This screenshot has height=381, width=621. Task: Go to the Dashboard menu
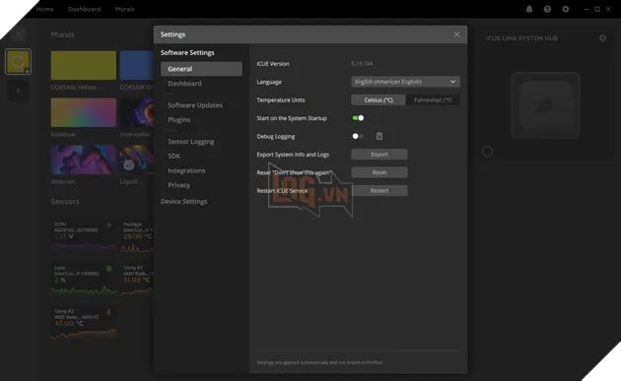[x=85, y=9]
